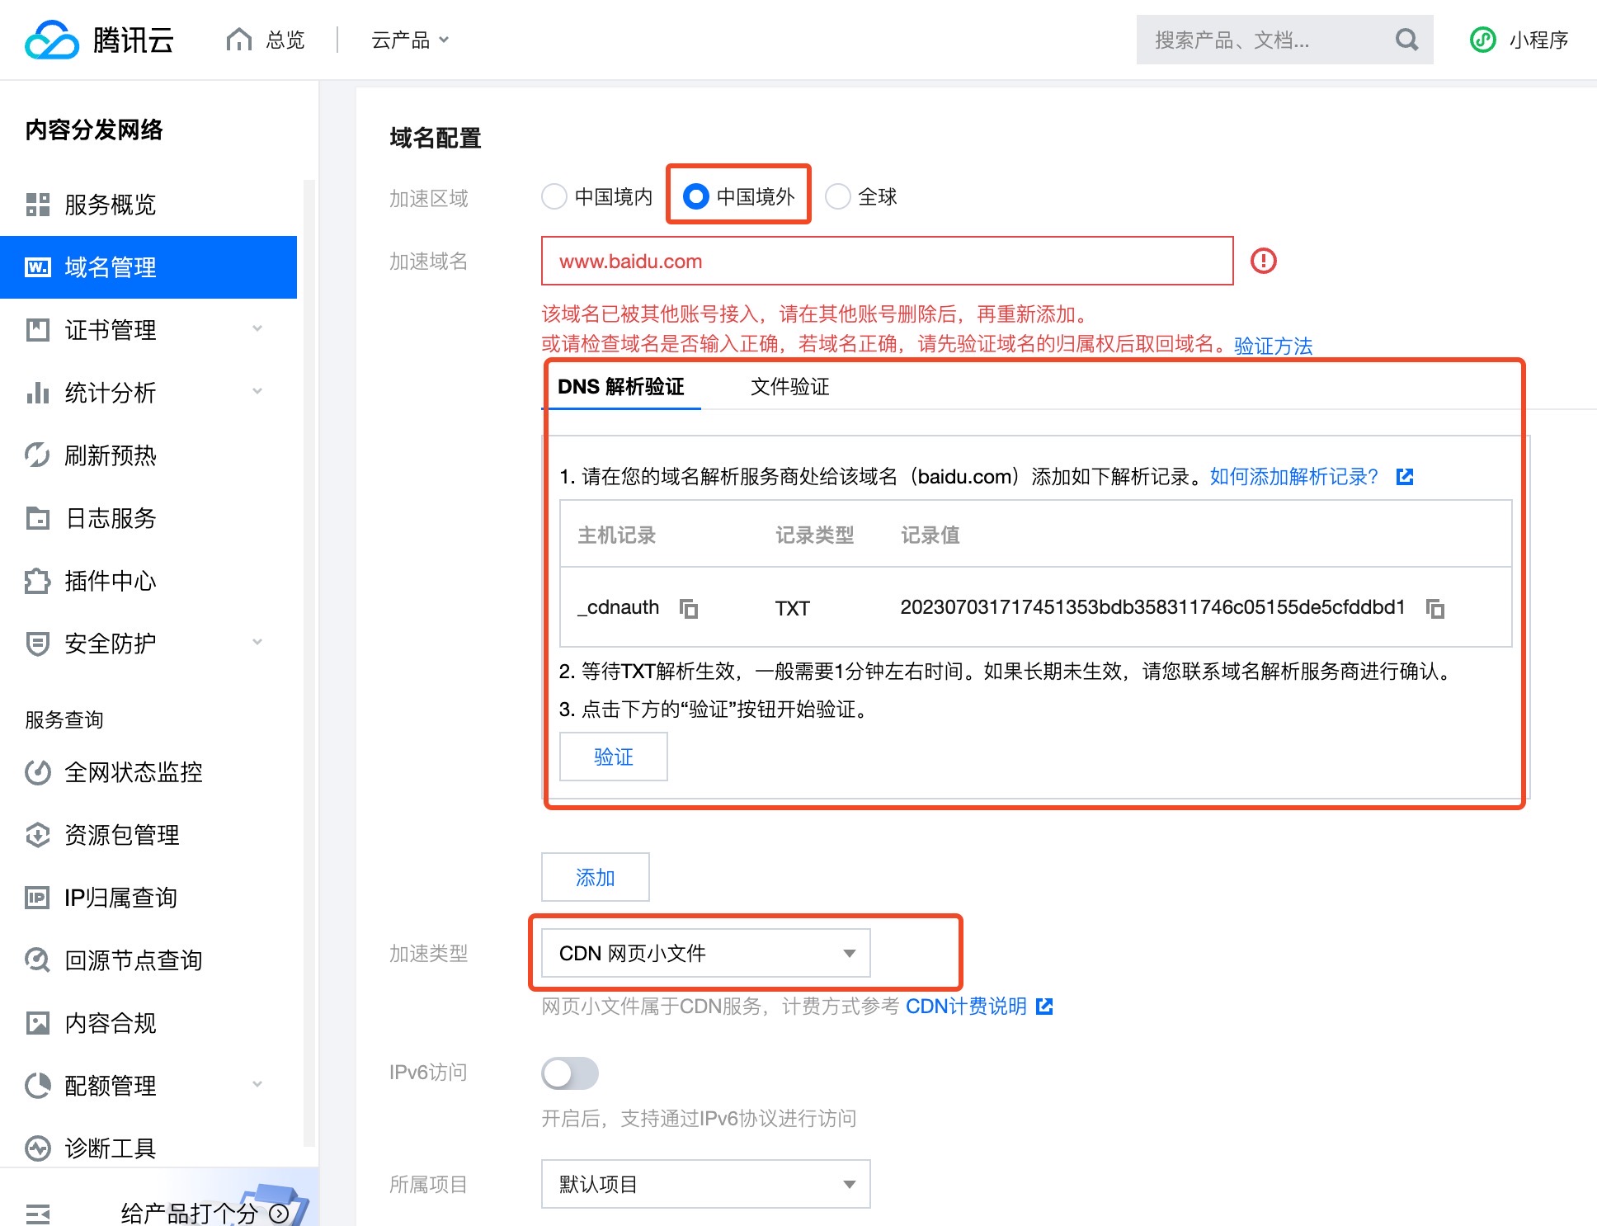This screenshot has width=1597, height=1226.
Task: Open 全网状态监控 service query
Action: coord(134,772)
